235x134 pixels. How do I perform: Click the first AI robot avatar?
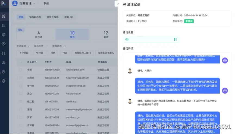(x=225, y=60)
